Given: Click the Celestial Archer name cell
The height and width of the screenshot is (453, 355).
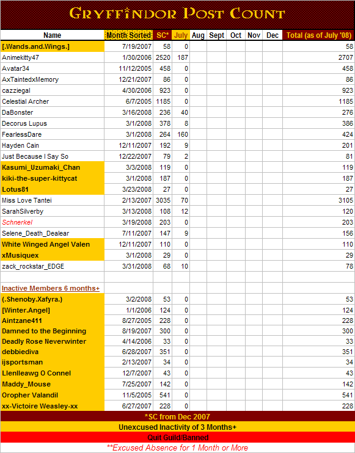Looking at the screenshot, I should click(x=53, y=101).
